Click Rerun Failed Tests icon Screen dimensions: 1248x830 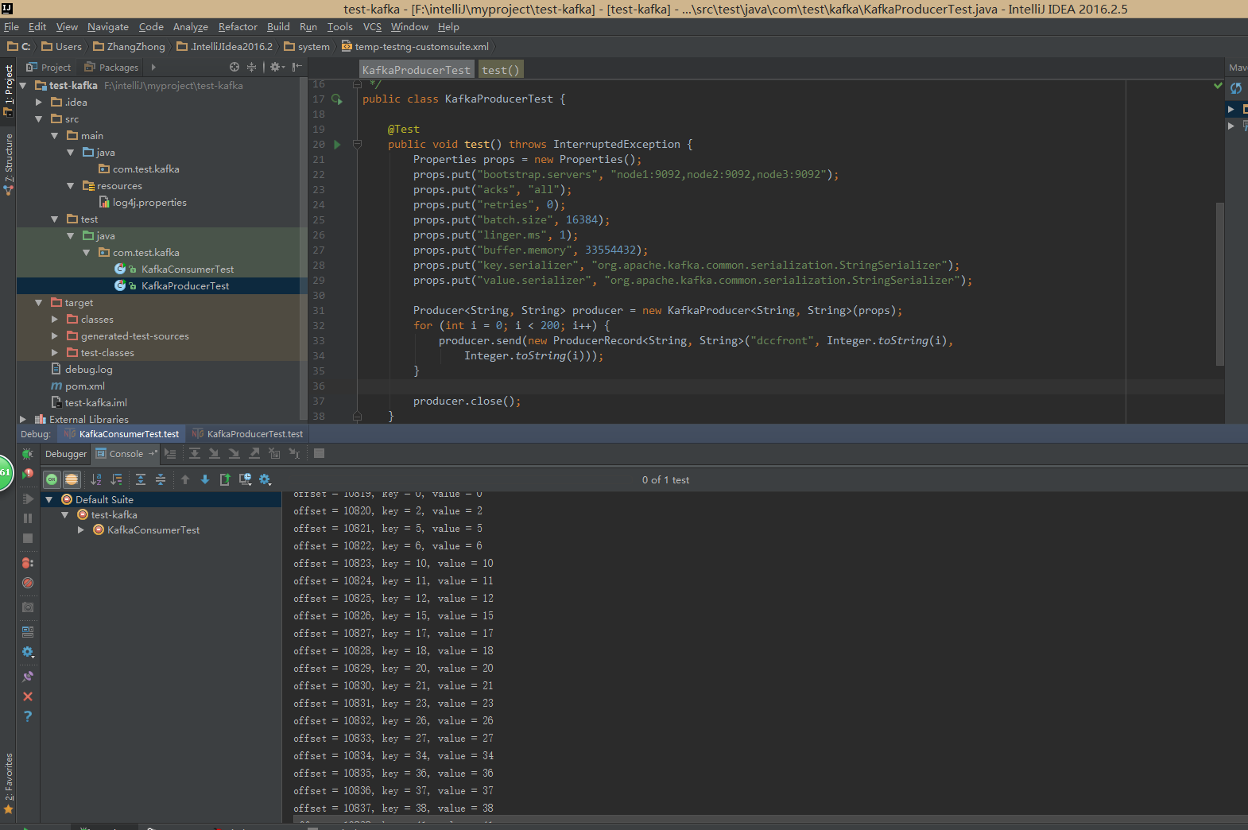pyautogui.click(x=28, y=473)
